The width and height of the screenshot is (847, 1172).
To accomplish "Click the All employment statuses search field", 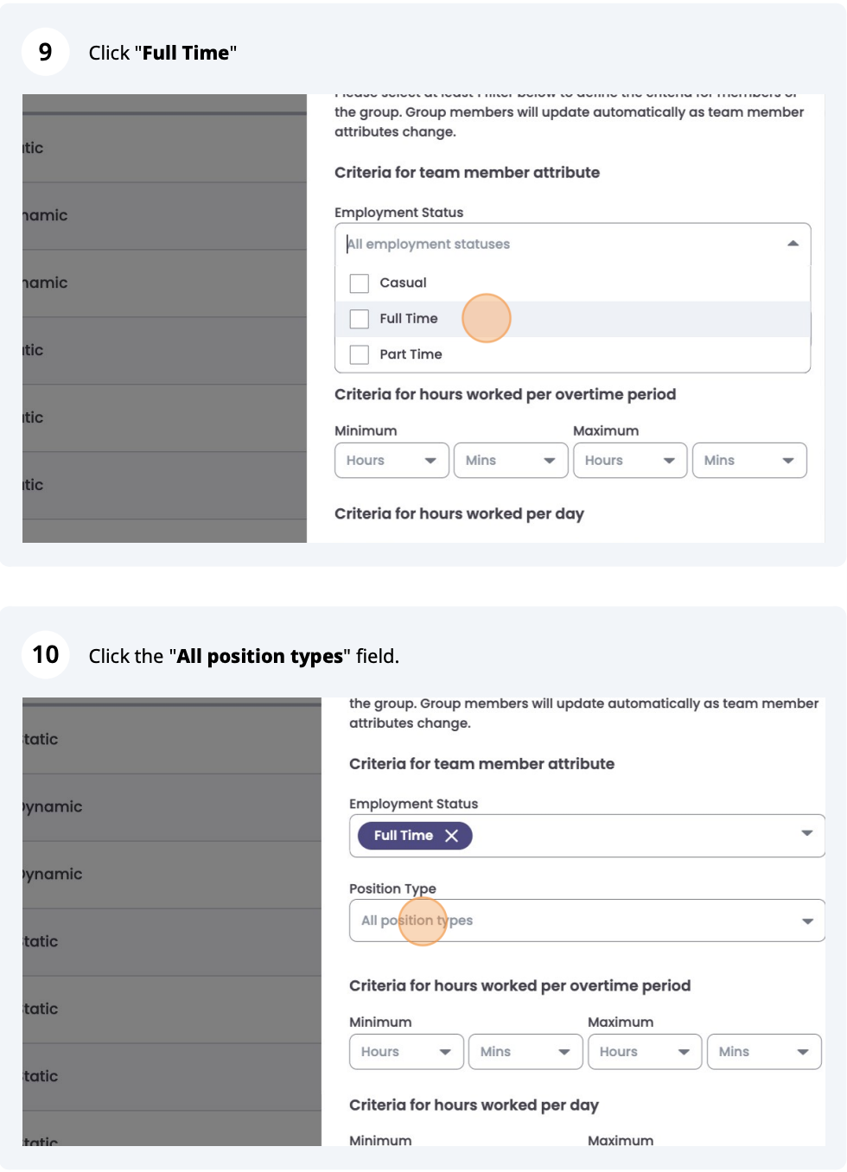I will (x=553, y=245).
